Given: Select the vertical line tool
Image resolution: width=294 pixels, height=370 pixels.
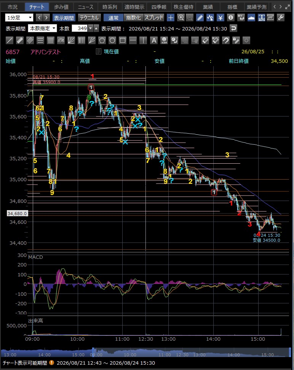Looking at the screenshot, I should click(x=143, y=40).
